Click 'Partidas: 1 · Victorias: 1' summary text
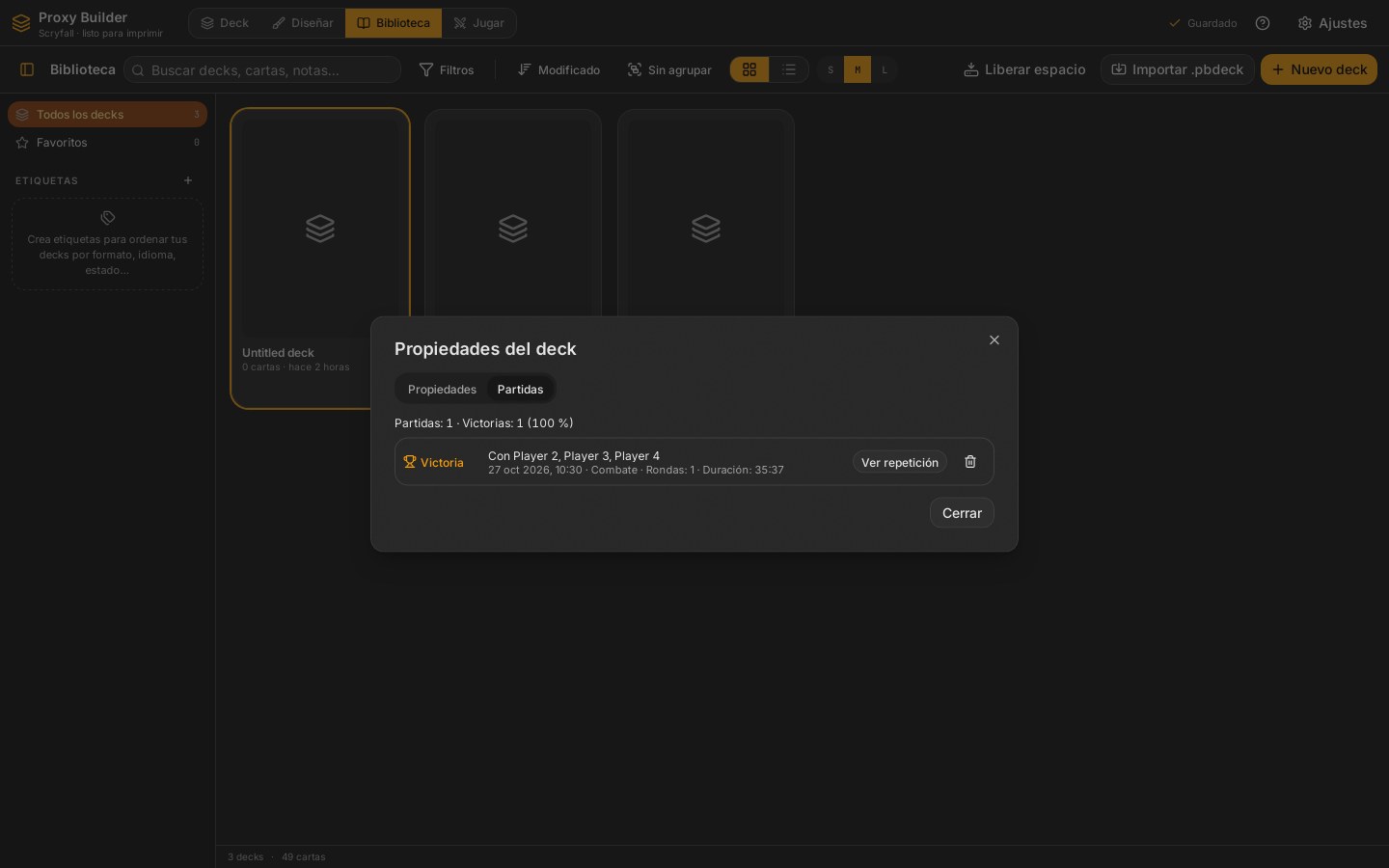Viewport: 1389px width, 868px height. point(458,422)
